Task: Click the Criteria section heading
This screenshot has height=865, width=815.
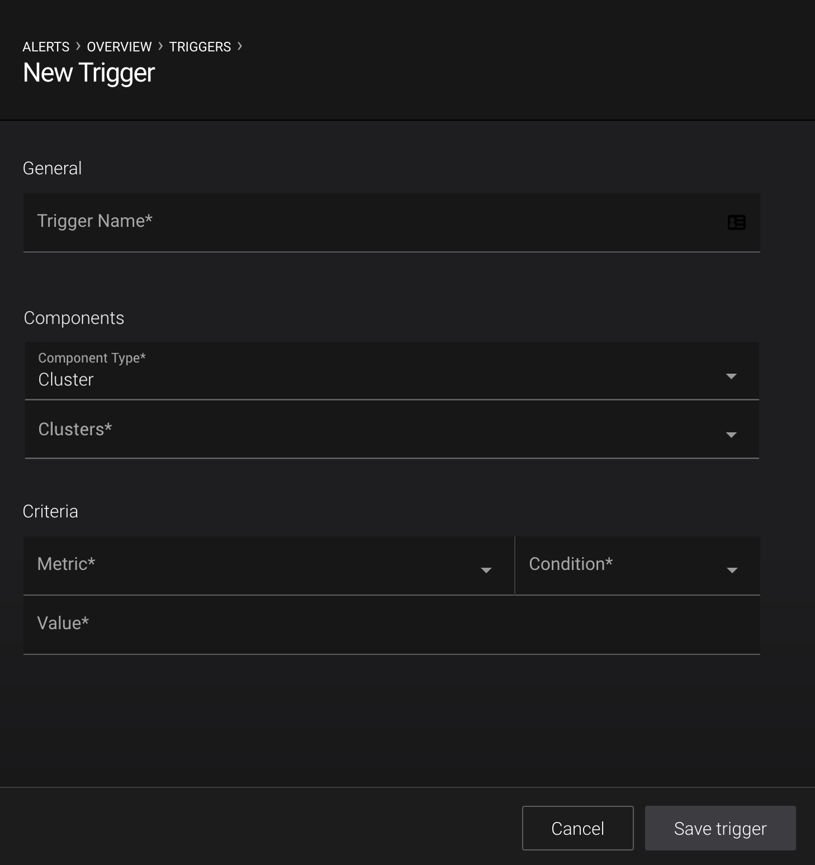Action: (x=50, y=511)
